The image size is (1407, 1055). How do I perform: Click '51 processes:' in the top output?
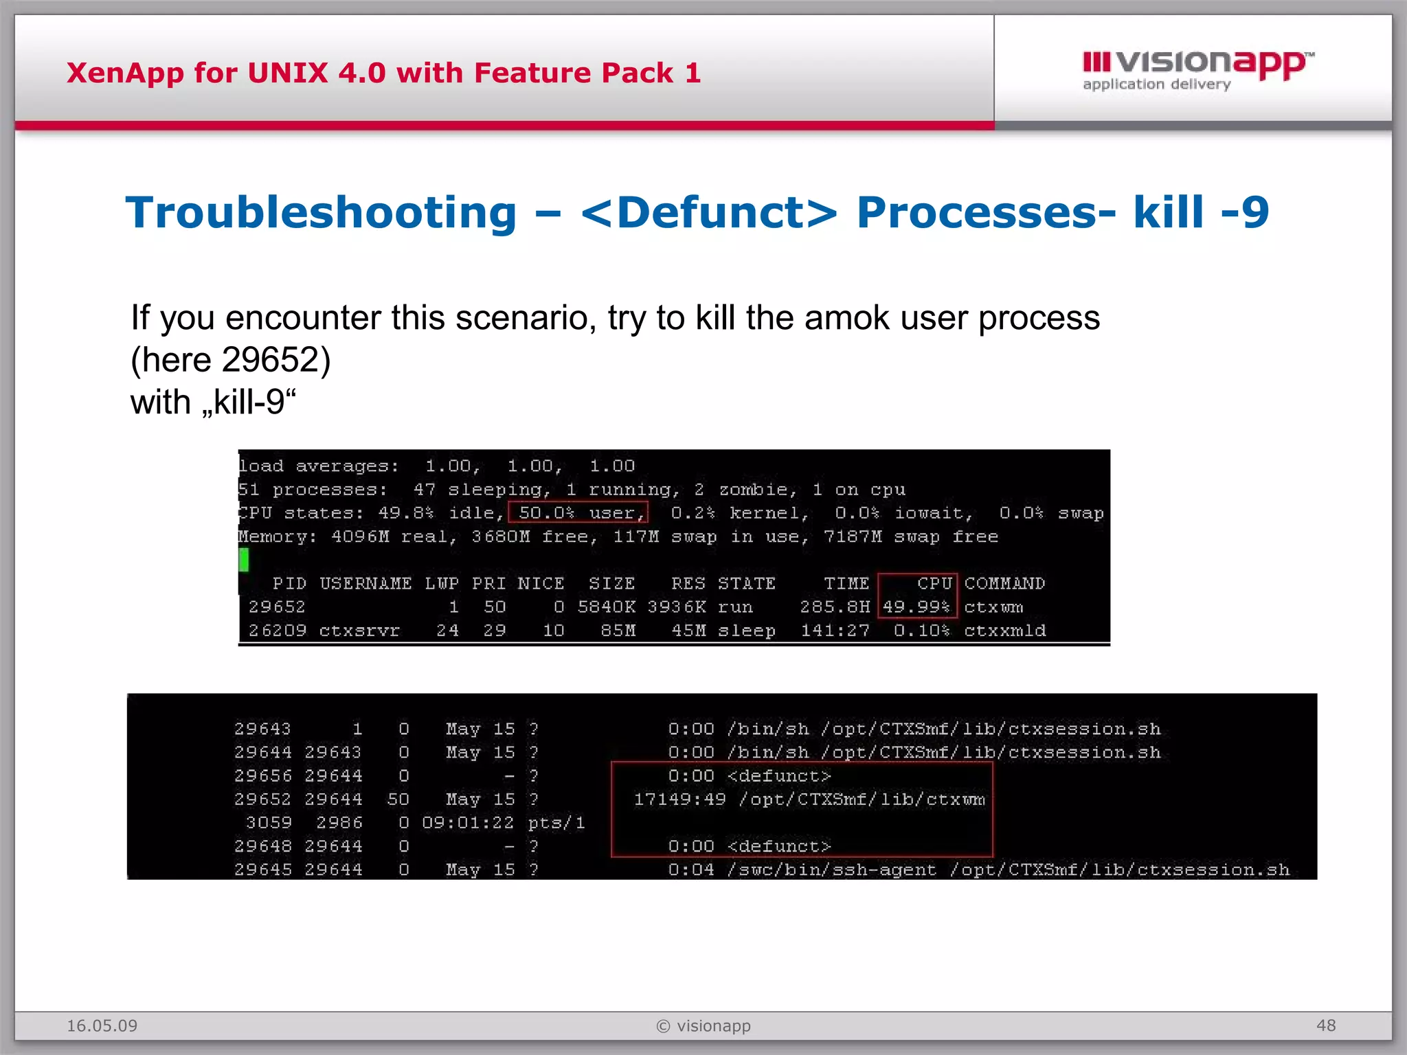tap(313, 489)
